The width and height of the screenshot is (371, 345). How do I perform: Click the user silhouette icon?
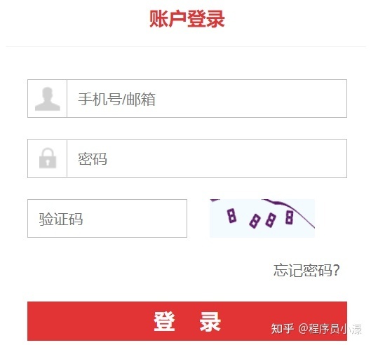tap(47, 99)
